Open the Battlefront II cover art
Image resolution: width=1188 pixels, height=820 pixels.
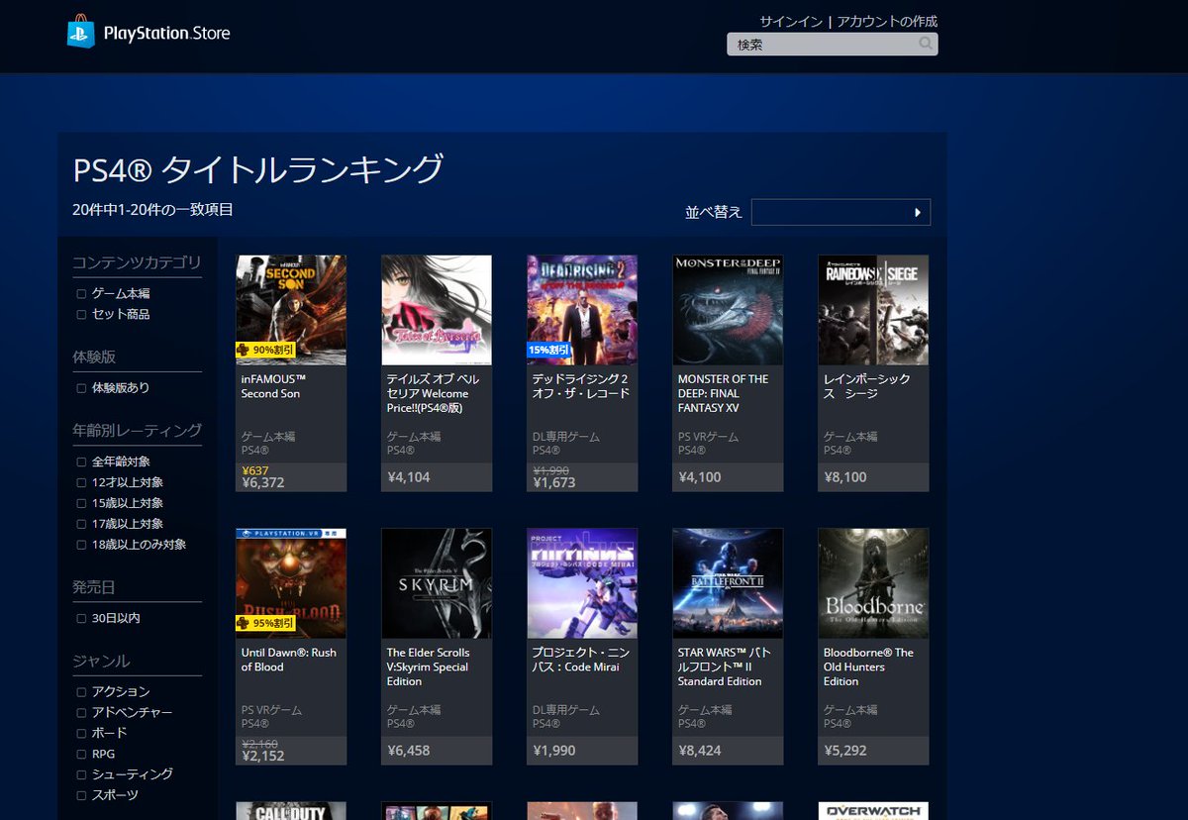coord(728,583)
